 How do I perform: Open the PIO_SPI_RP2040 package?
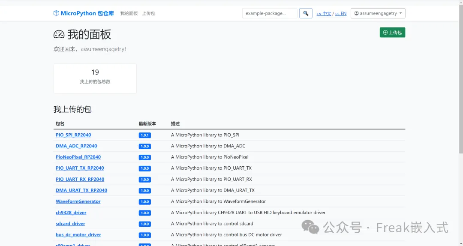tap(73, 135)
